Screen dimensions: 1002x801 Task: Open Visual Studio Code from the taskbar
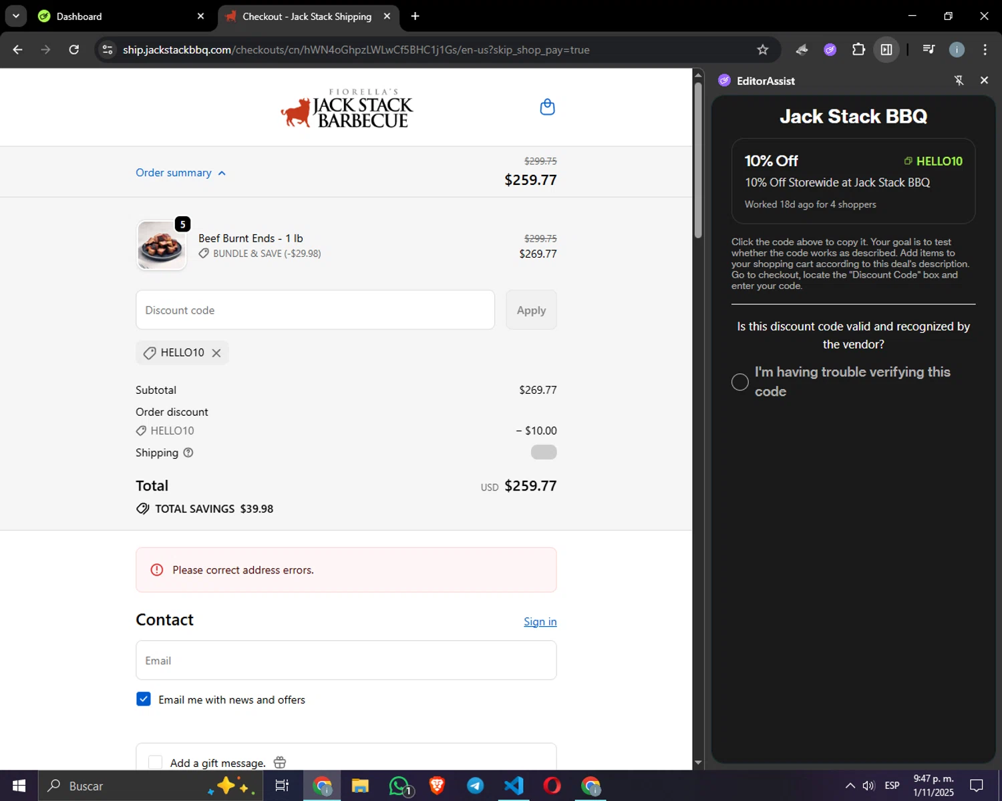[x=514, y=786]
